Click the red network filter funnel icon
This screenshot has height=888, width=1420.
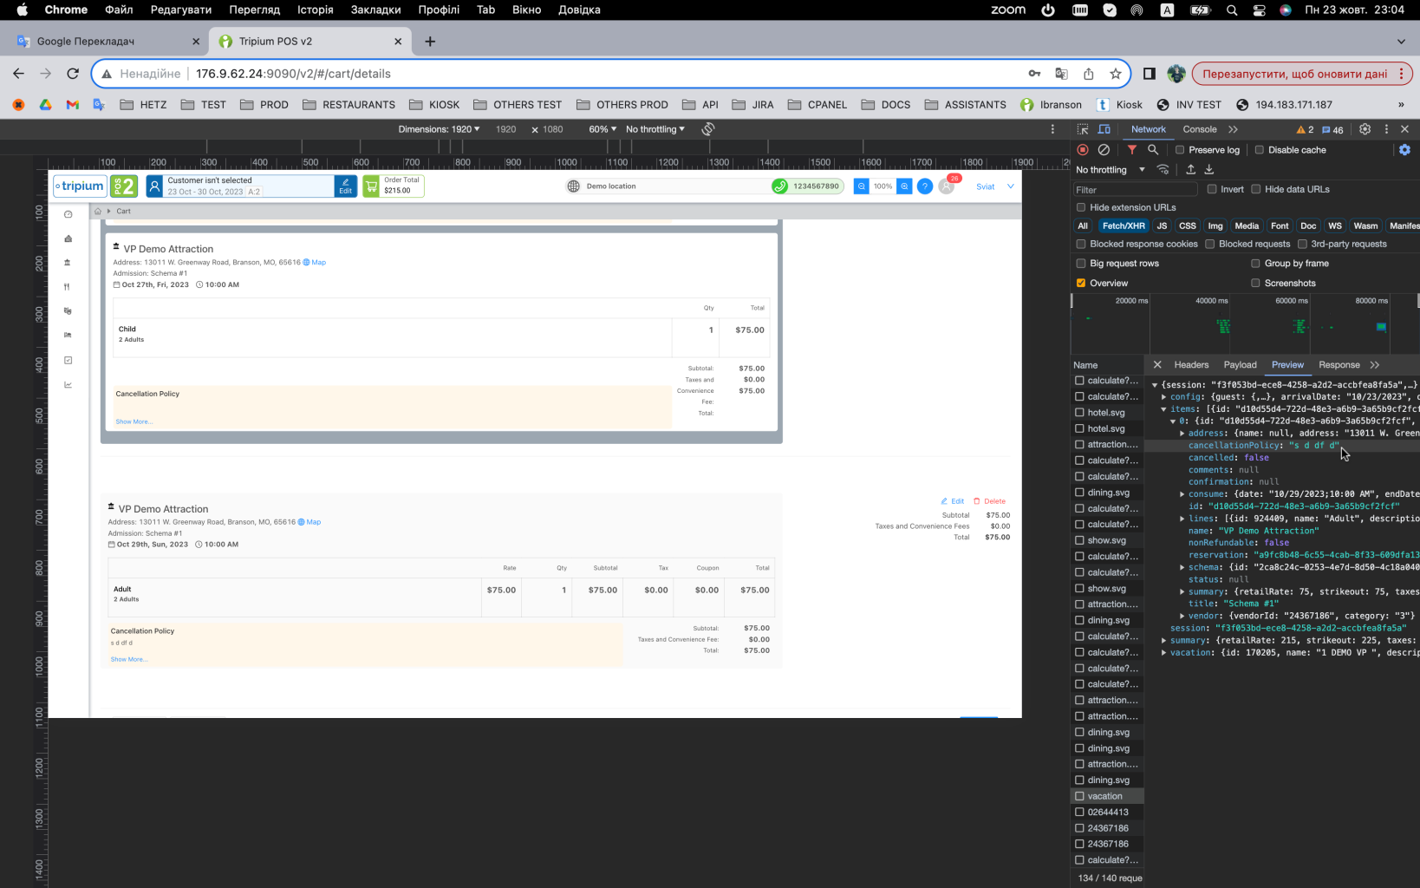1132,150
